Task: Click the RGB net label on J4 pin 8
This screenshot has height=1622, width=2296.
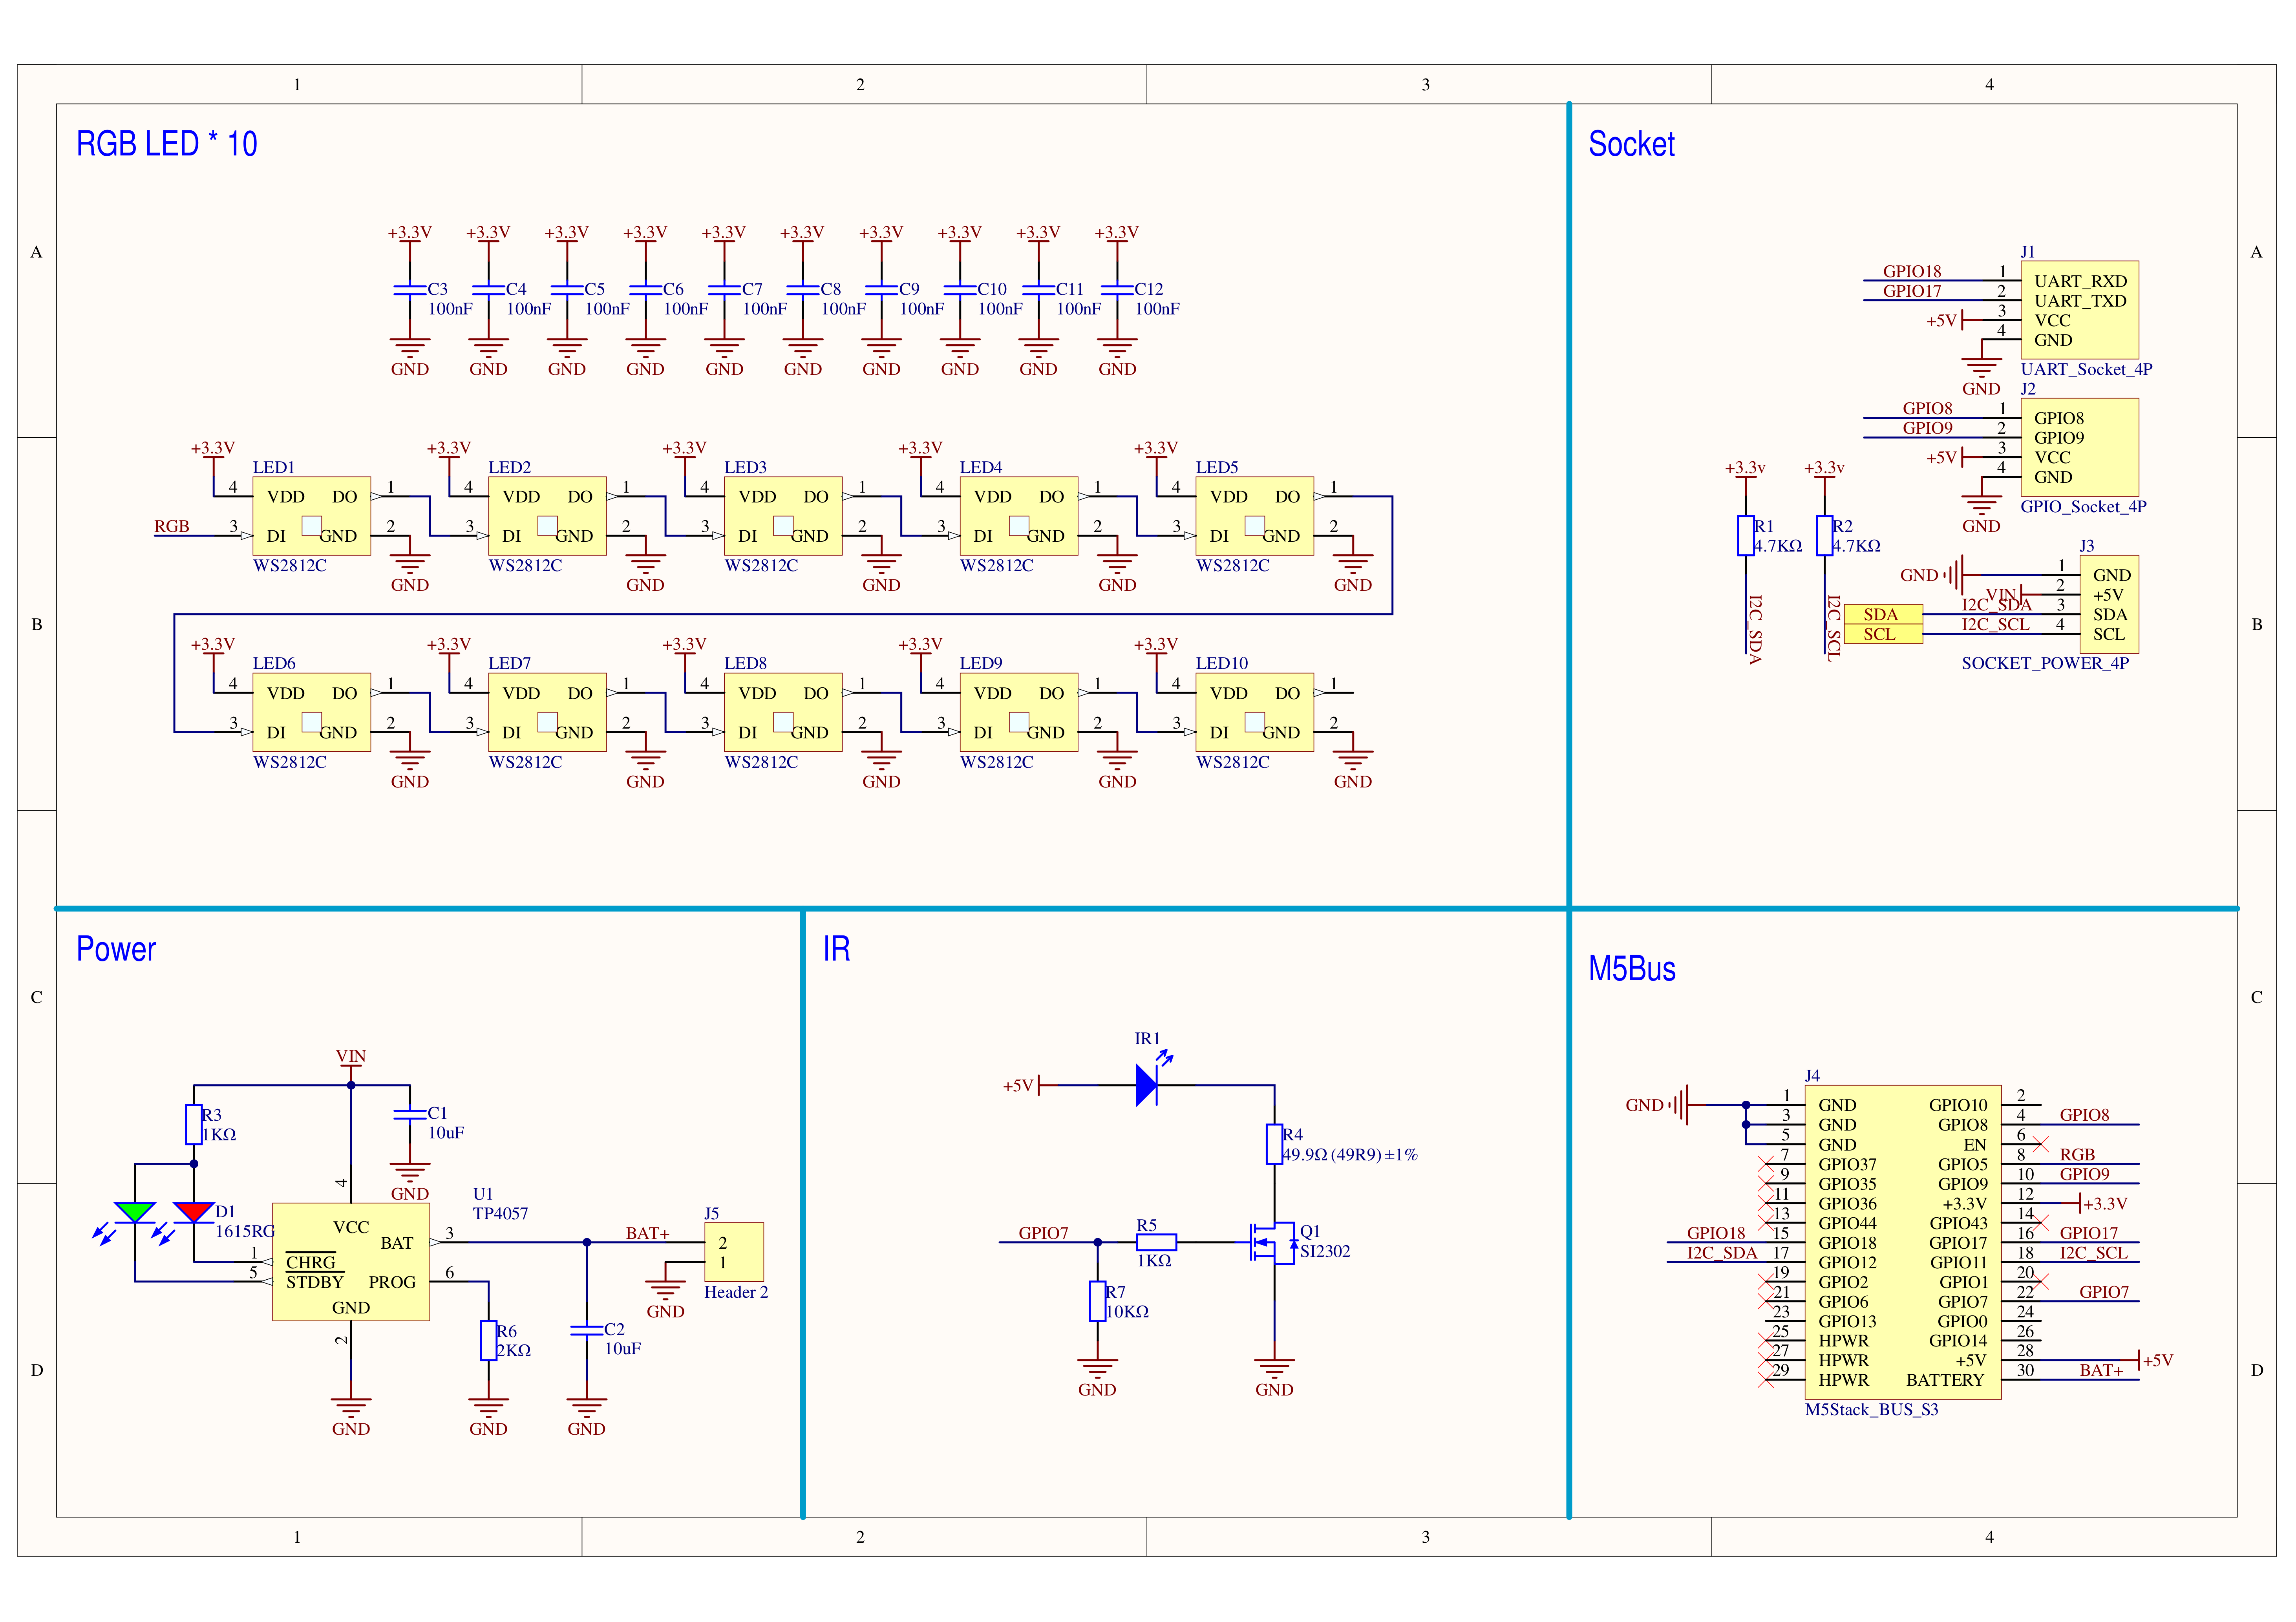Action: pos(2077,1154)
